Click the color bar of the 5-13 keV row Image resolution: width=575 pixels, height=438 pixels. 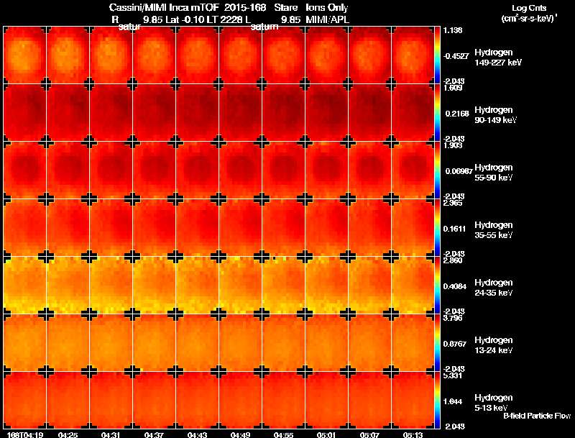(437, 400)
